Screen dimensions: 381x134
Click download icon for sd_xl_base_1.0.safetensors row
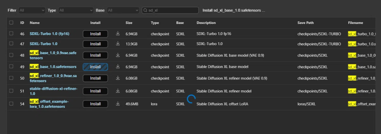118,66
